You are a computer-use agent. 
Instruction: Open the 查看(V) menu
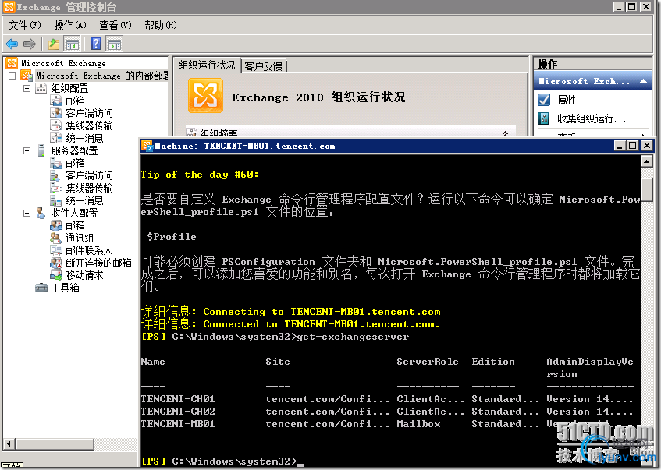click(x=115, y=25)
